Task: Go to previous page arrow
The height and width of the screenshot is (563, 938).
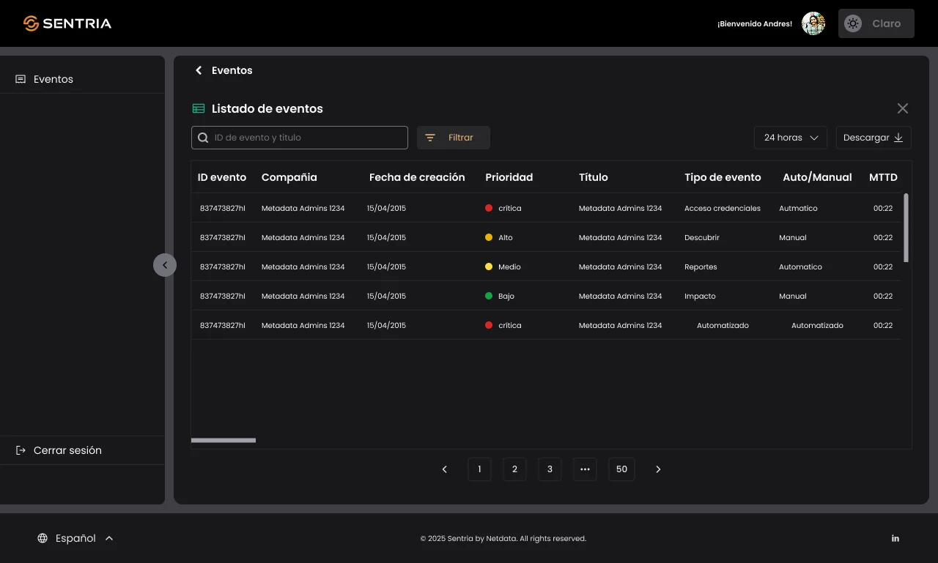Action: pyautogui.click(x=444, y=469)
